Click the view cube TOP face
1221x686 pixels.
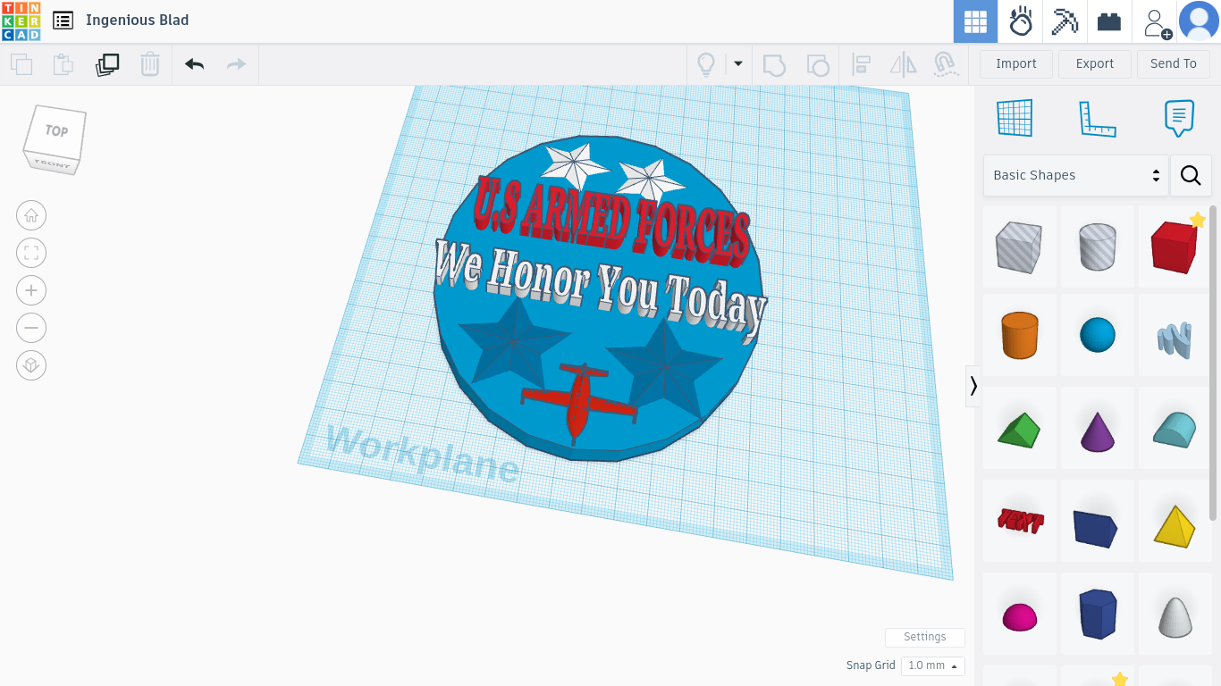(x=56, y=131)
